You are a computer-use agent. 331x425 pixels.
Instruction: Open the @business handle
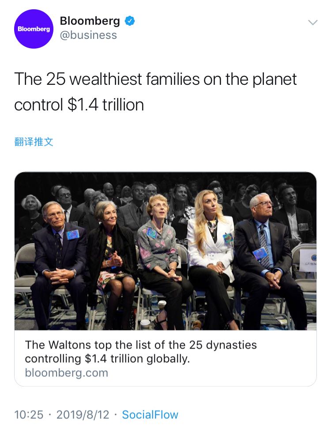pos(88,35)
